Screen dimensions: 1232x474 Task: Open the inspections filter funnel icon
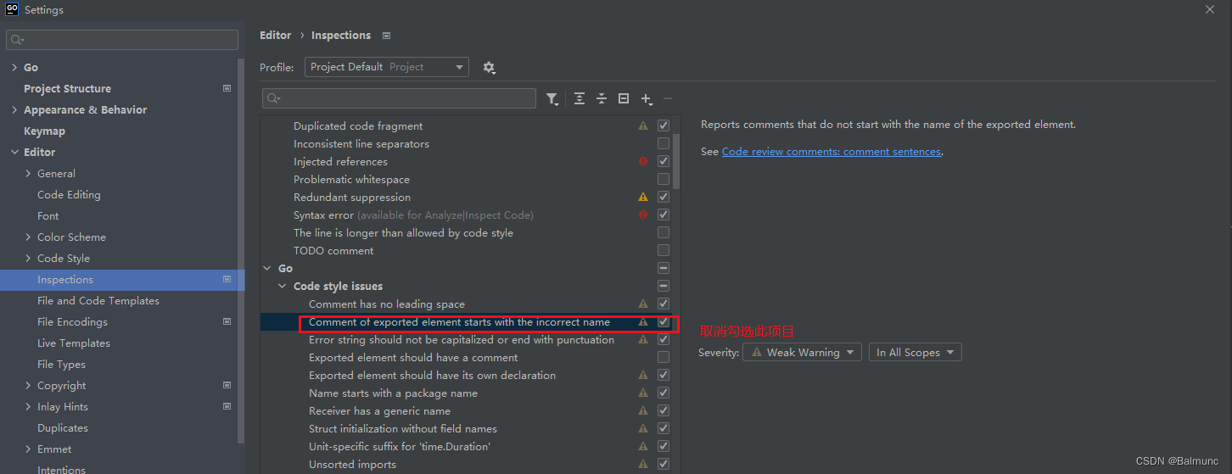[552, 99]
